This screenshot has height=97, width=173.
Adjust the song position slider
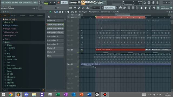point(56,8)
